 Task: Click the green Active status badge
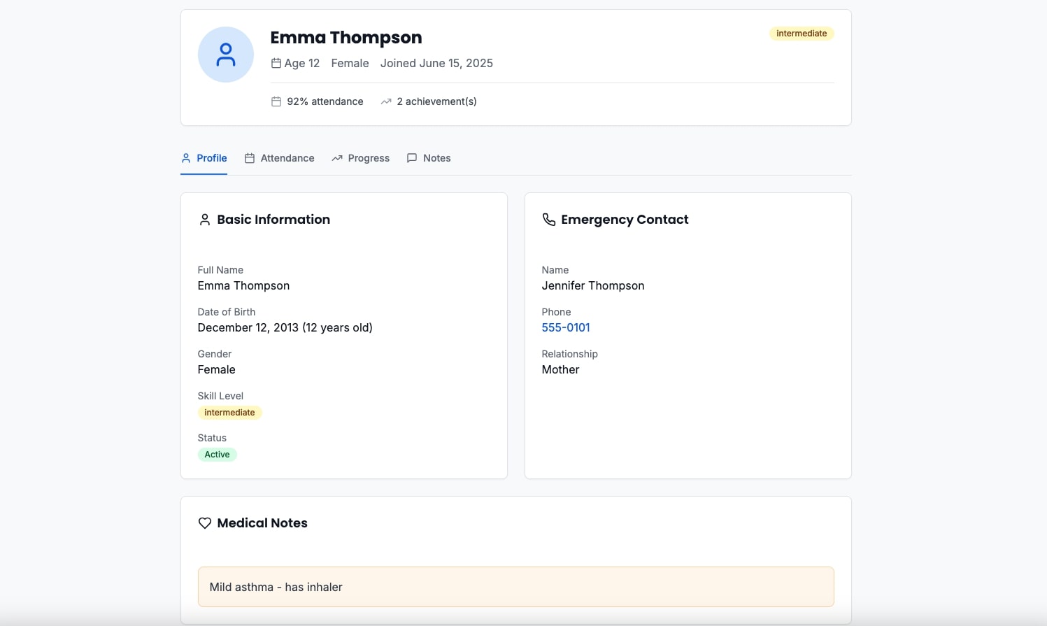217,455
